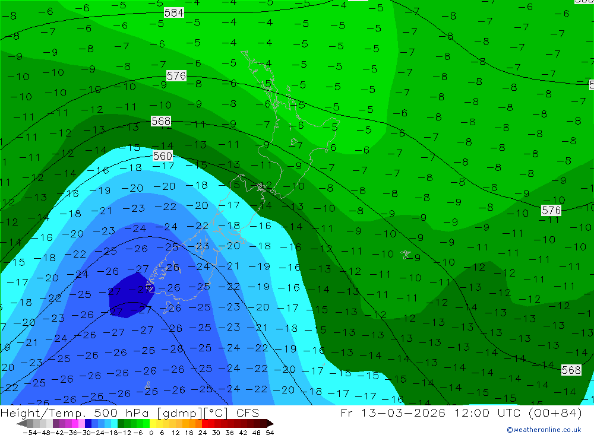The width and height of the screenshot is (594, 435).
Task: Select the Height/Temp. 500 hPa CFS title
Action: click(x=129, y=412)
